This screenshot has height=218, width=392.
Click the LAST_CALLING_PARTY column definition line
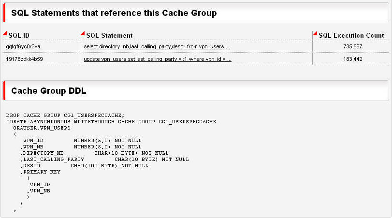[104, 159]
